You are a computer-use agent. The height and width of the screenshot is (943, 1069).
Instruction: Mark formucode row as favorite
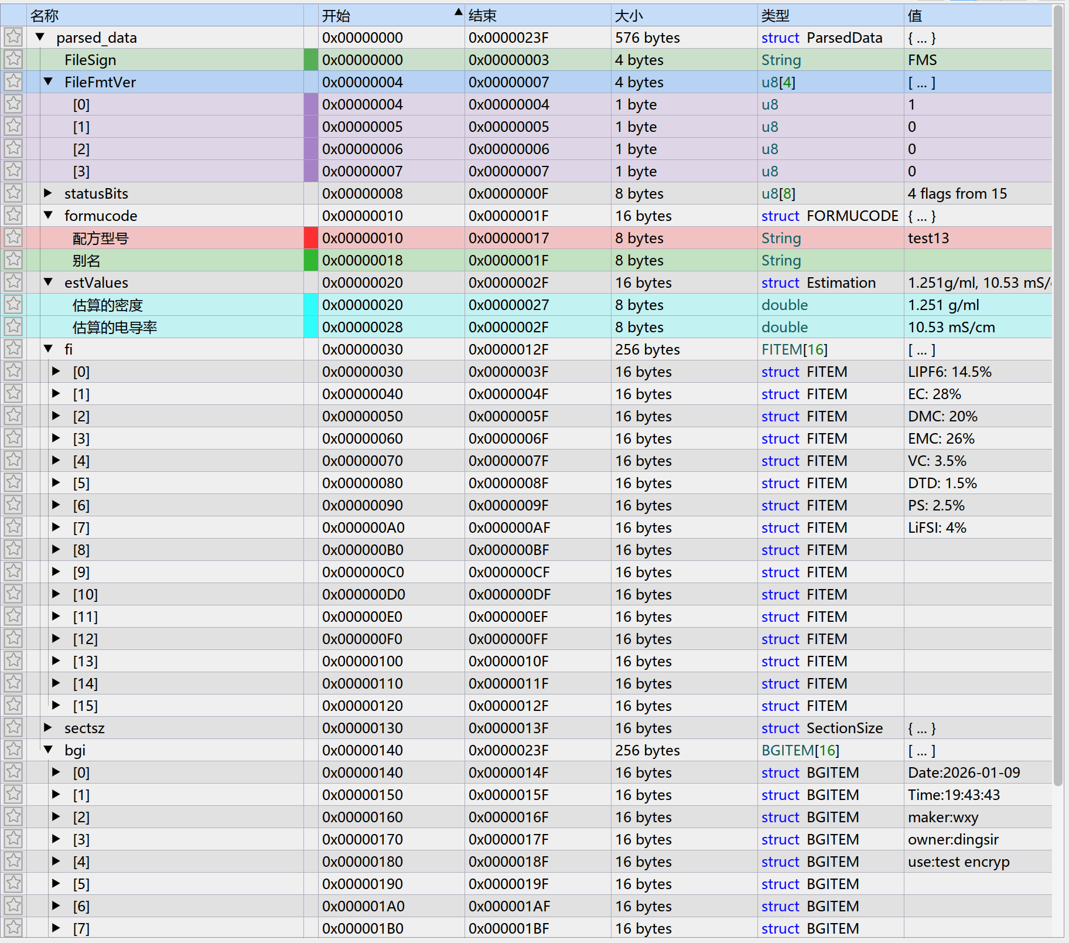coord(13,216)
